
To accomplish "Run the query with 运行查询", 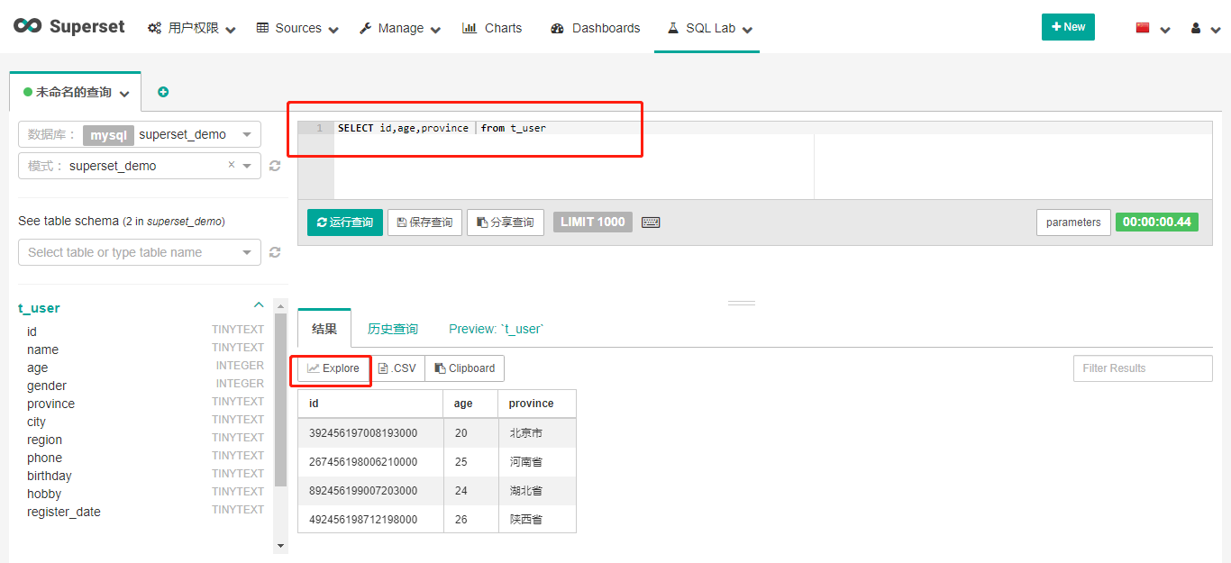I will pos(345,222).
